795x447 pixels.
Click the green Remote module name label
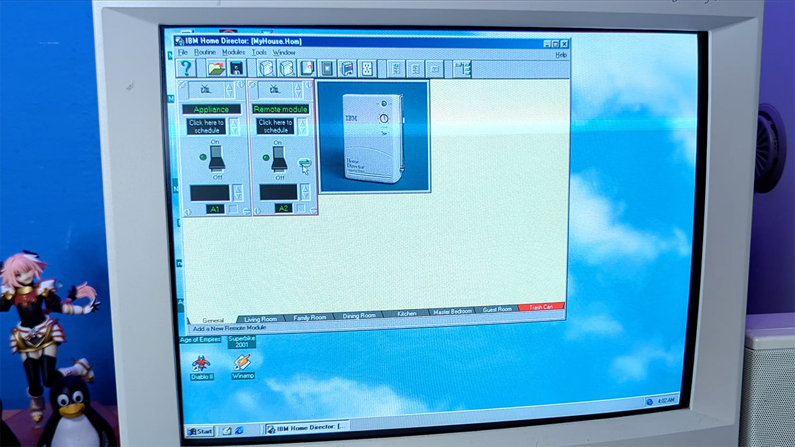tap(281, 109)
